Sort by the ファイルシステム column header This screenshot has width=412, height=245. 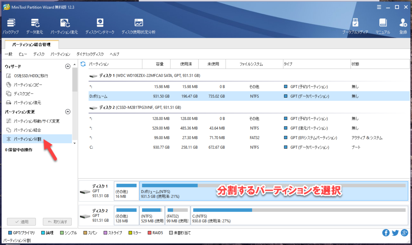click(x=254, y=64)
